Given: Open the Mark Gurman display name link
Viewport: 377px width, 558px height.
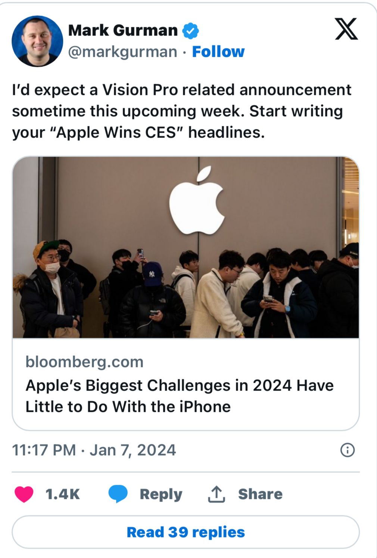Looking at the screenshot, I should click(123, 30).
